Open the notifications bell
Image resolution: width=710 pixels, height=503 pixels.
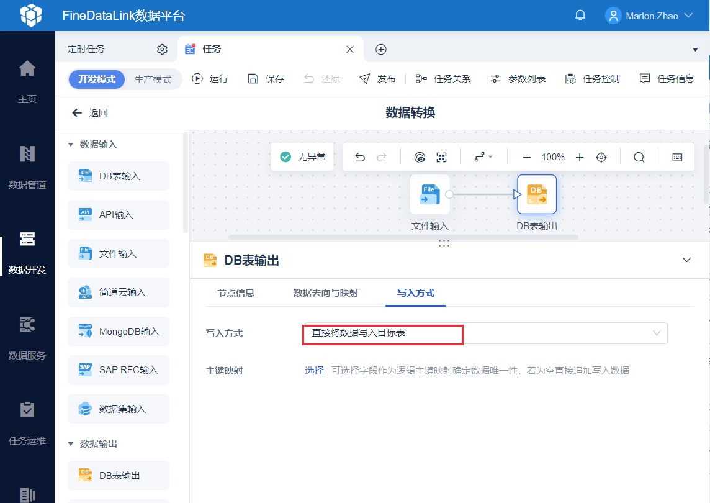pos(580,16)
